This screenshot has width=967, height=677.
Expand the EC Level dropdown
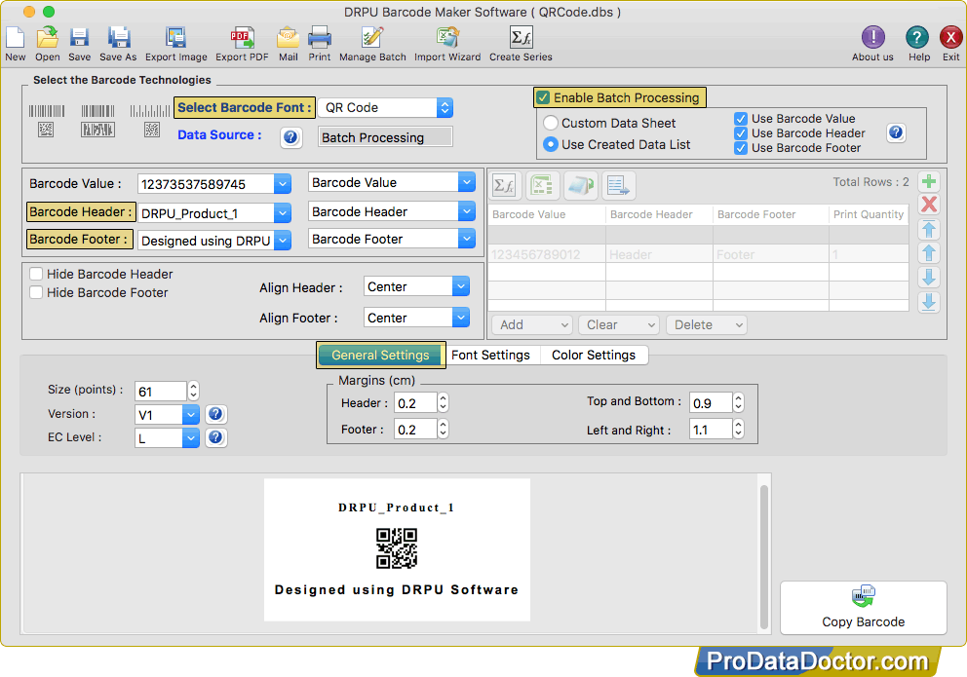190,438
